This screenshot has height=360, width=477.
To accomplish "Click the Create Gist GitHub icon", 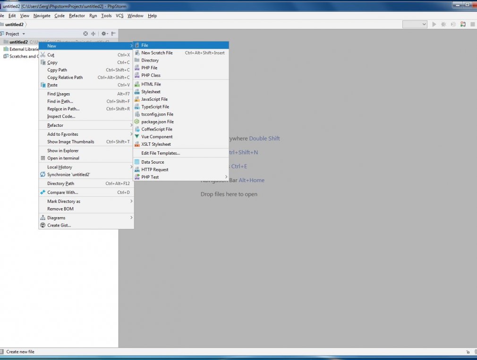I will (x=43, y=225).
